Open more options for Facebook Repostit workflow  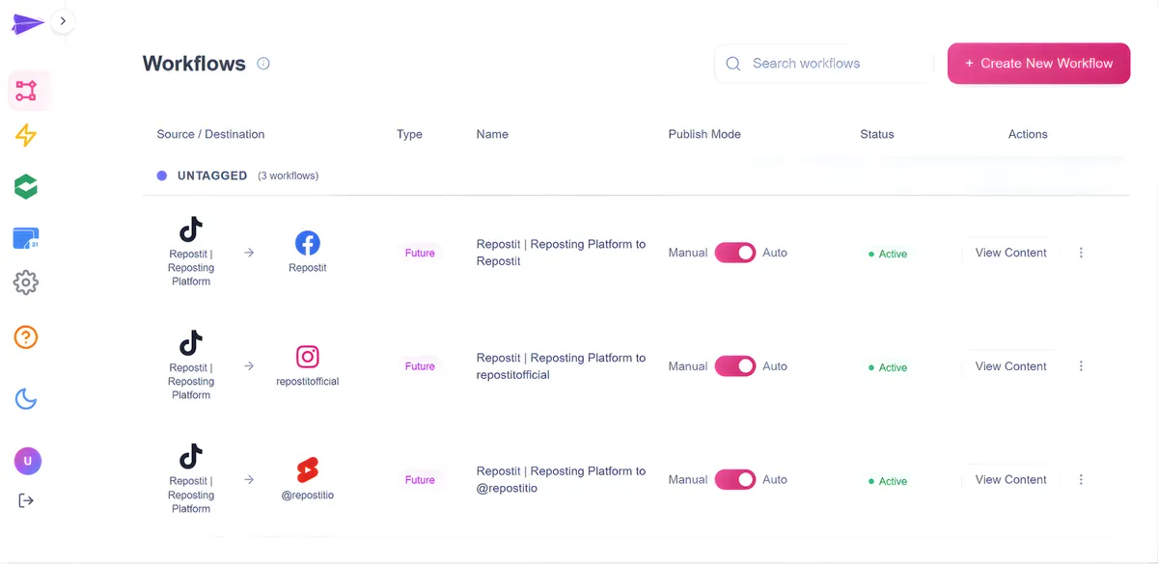pyautogui.click(x=1081, y=253)
